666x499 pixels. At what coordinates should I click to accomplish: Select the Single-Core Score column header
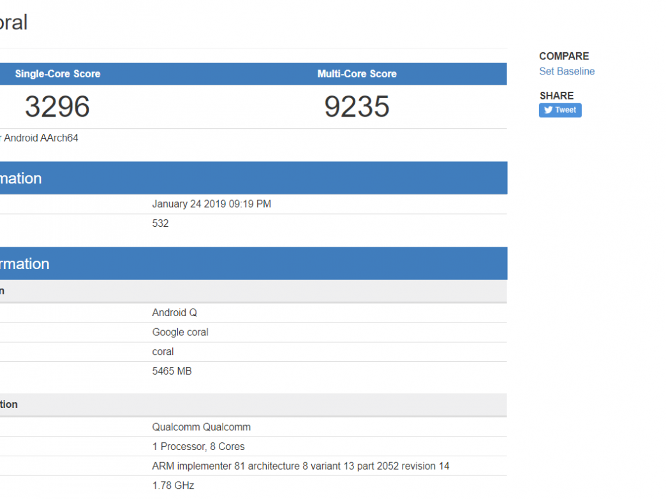[57, 74]
